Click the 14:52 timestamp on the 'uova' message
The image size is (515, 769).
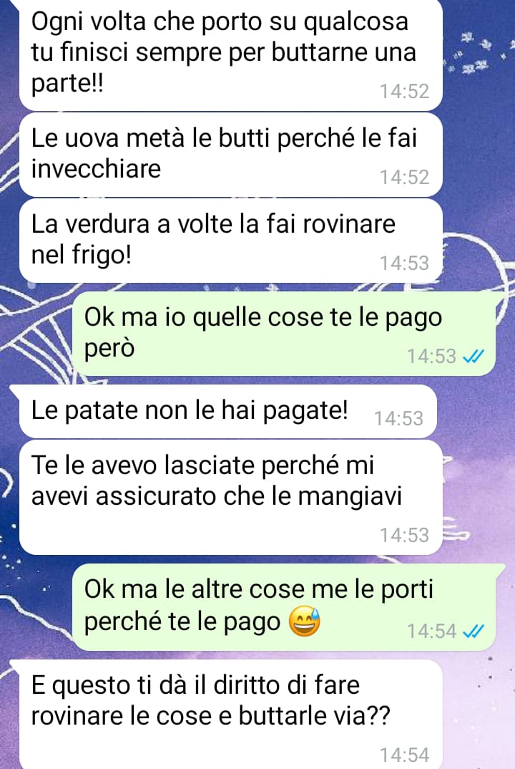pyautogui.click(x=405, y=177)
